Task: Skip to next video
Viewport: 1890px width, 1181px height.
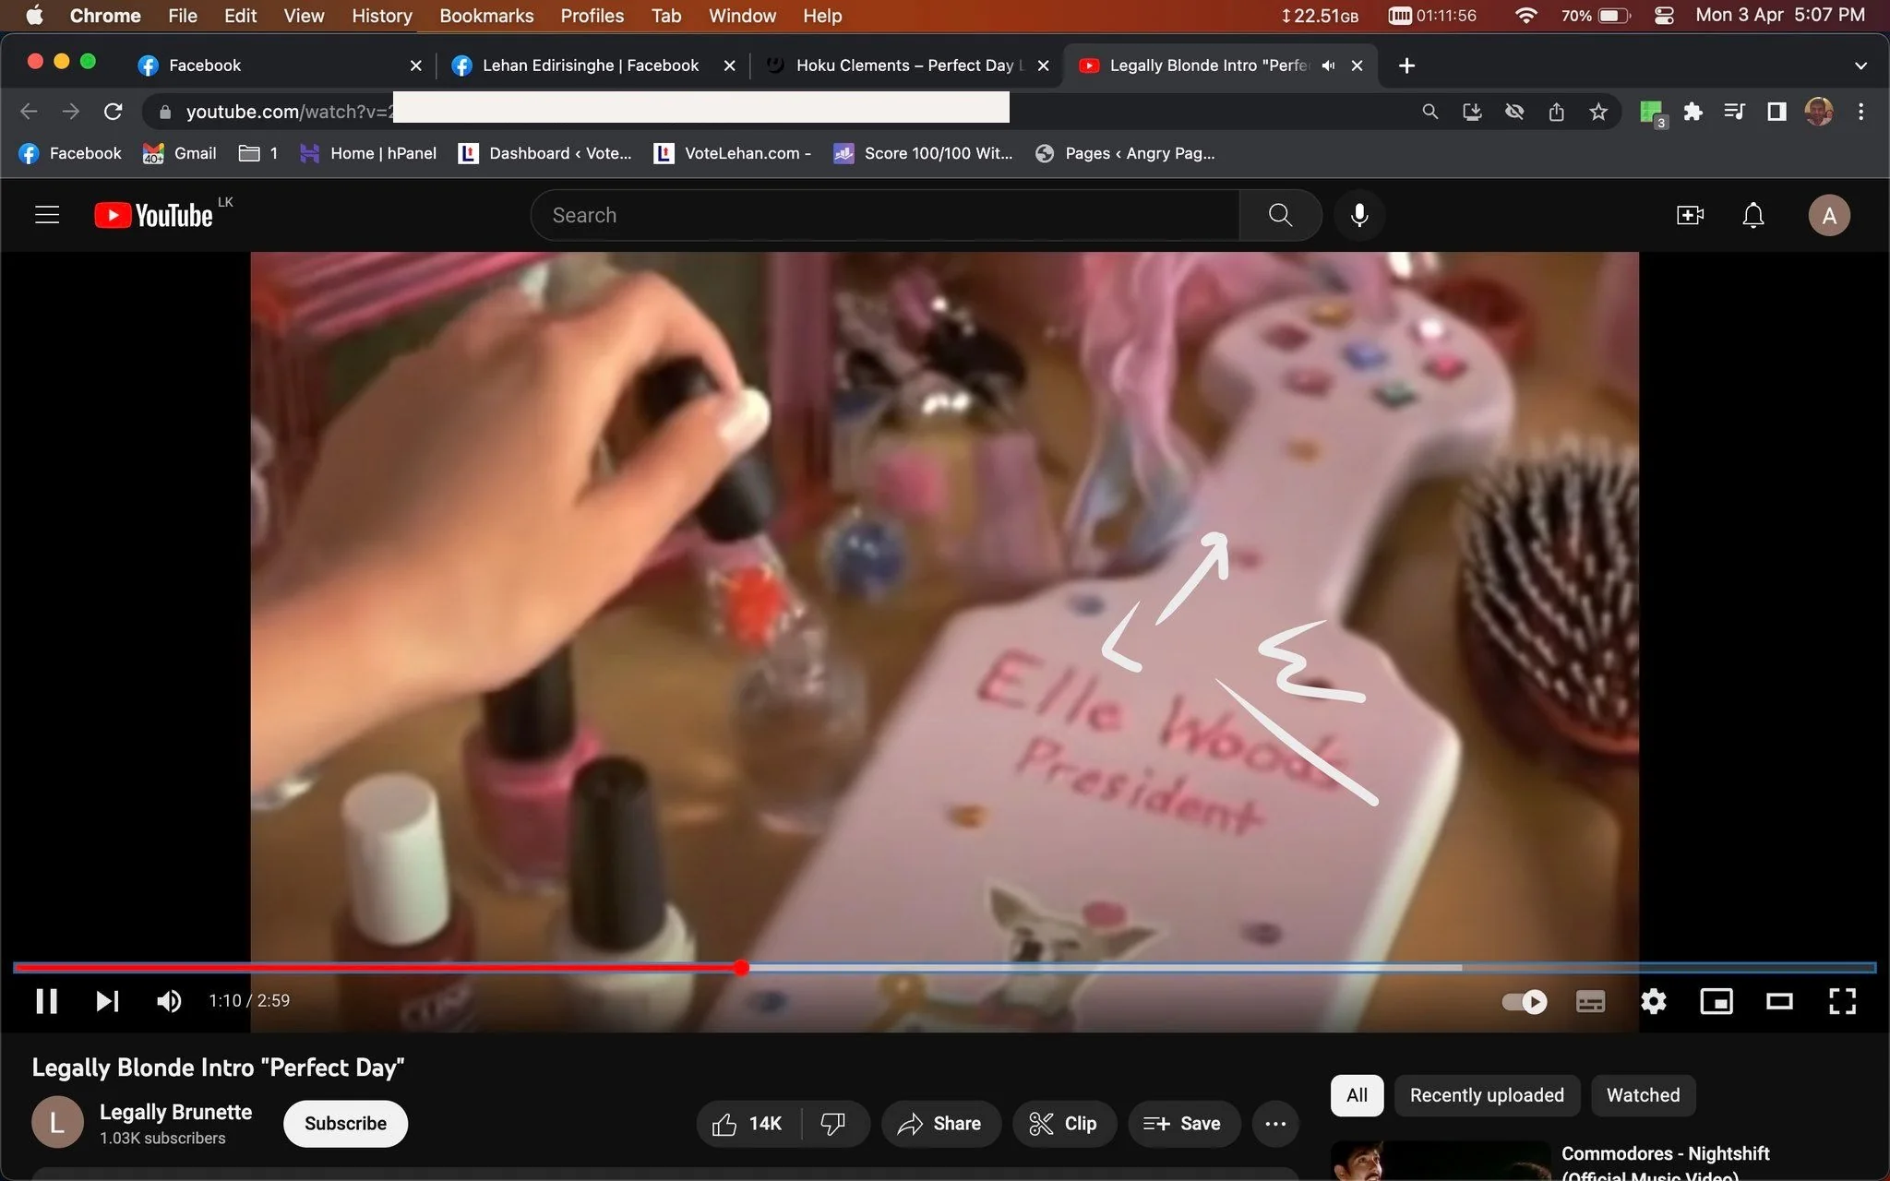Action: [107, 1001]
